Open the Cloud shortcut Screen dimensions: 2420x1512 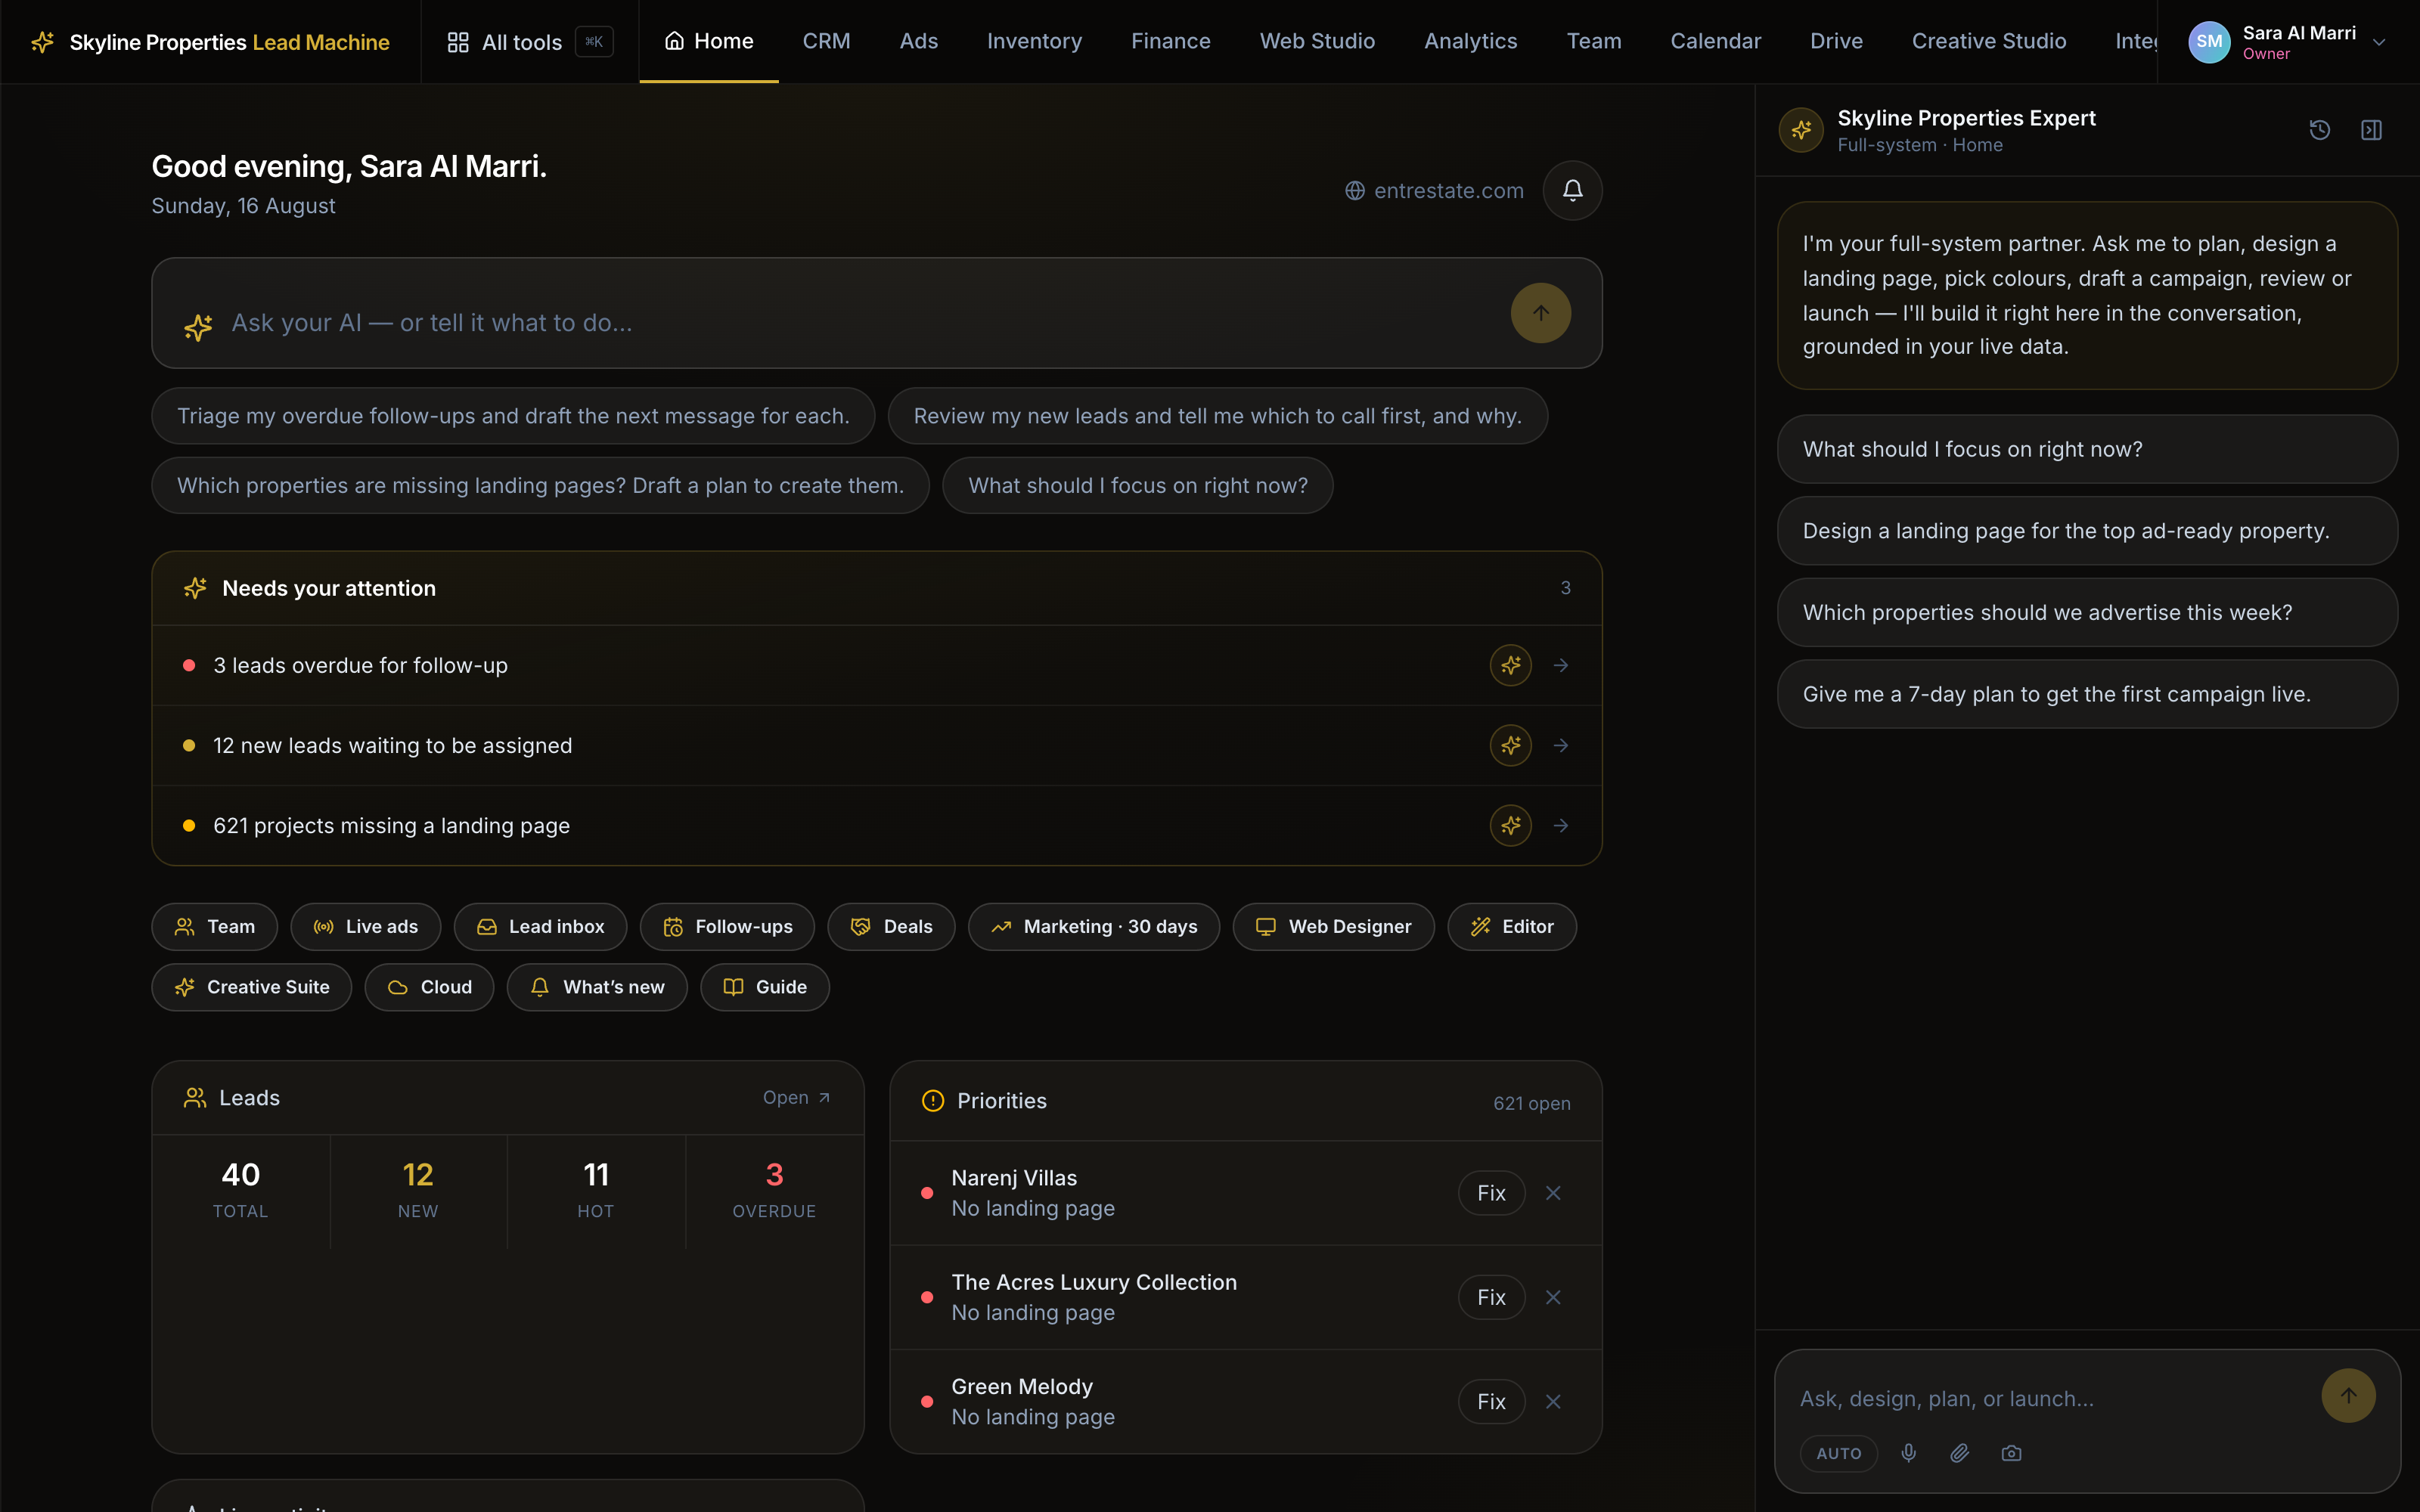429,987
